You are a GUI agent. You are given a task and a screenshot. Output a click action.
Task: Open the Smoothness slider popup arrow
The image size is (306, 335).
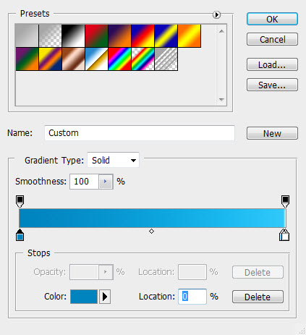[106, 182]
